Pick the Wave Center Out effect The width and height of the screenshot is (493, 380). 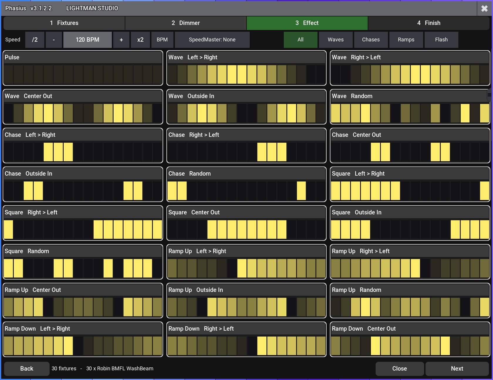point(83,107)
